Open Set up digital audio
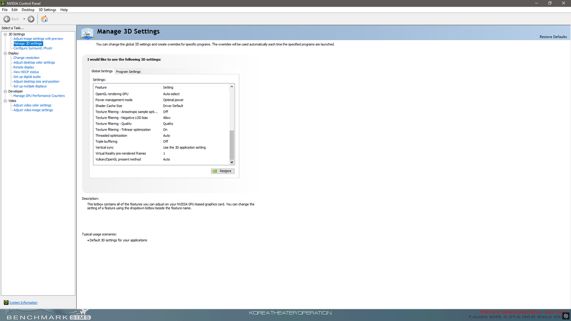 27,77
